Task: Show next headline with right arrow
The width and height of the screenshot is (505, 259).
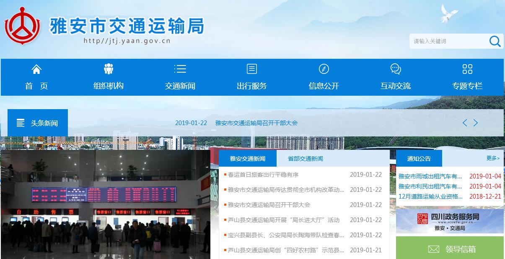Action: click(476, 123)
